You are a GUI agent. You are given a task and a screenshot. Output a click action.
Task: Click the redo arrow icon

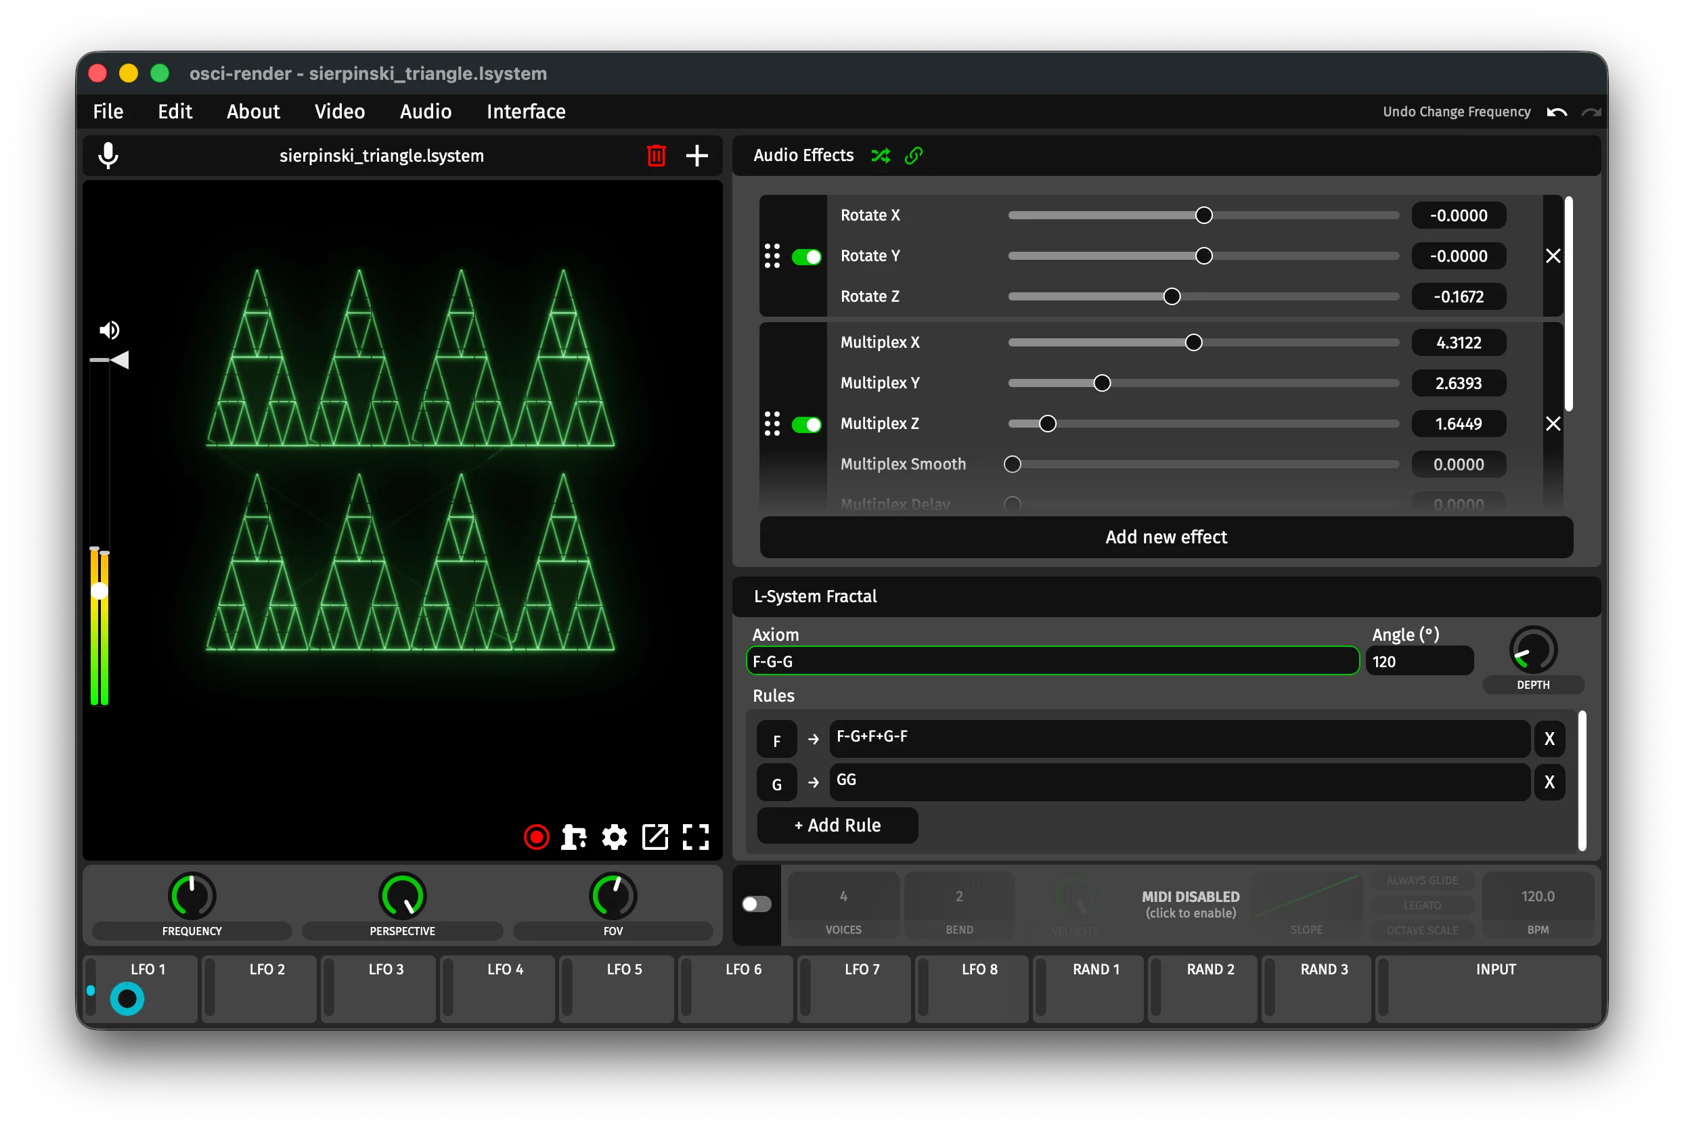1591,112
